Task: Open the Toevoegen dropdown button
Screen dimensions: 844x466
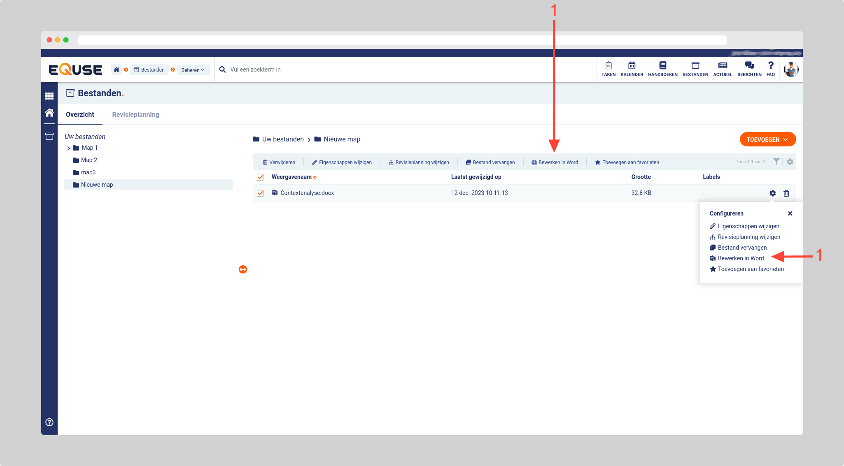Action: [x=767, y=139]
